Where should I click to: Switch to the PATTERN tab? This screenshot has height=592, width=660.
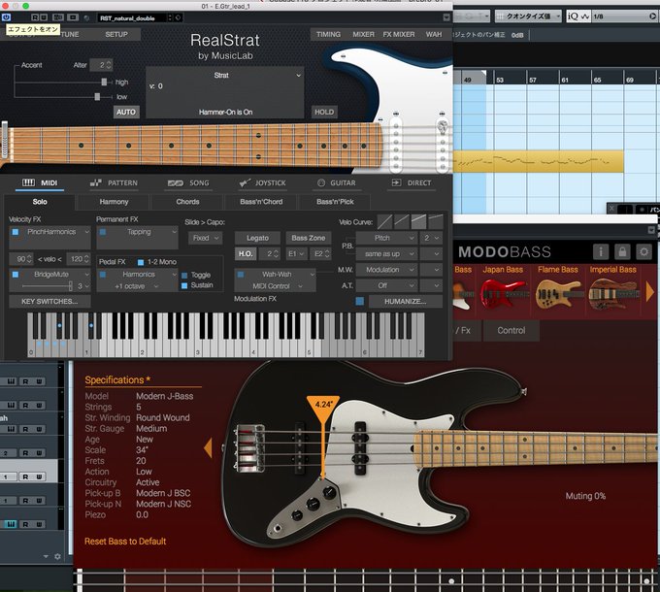pyautogui.click(x=115, y=183)
